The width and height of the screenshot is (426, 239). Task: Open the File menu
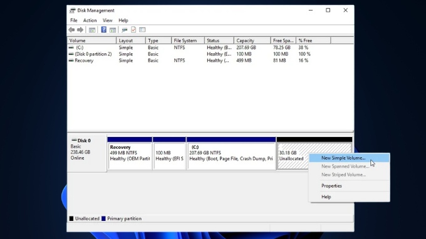click(x=74, y=21)
